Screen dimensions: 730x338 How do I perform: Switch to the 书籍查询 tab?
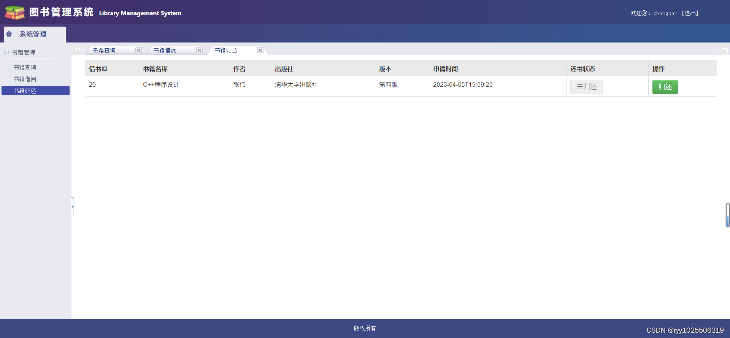105,50
